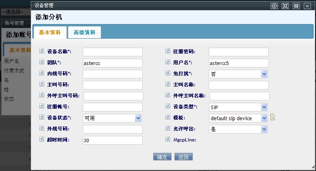Expand the 免打扰 dropdown
The image size is (316, 171).
[264, 74]
